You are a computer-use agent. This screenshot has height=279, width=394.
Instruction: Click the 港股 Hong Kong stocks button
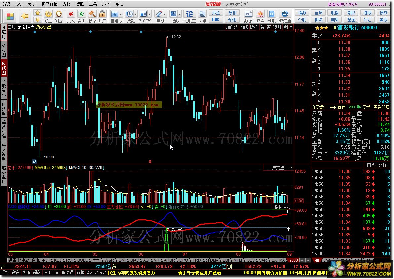(367, 13)
